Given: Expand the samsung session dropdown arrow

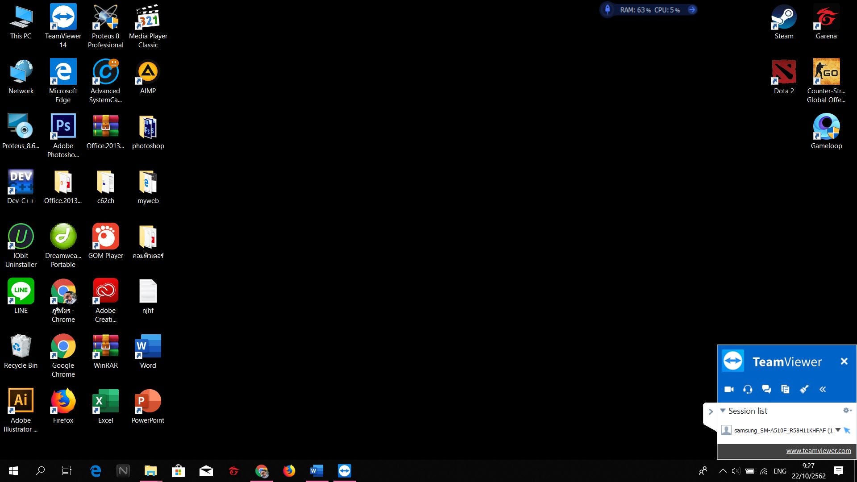Looking at the screenshot, I should point(838,430).
